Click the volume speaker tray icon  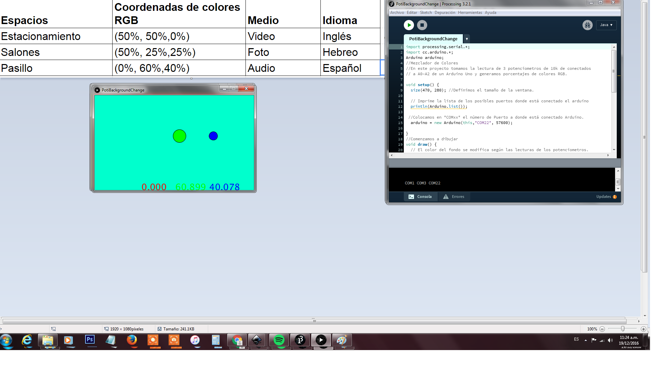pyautogui.click(x=610, y=340)
